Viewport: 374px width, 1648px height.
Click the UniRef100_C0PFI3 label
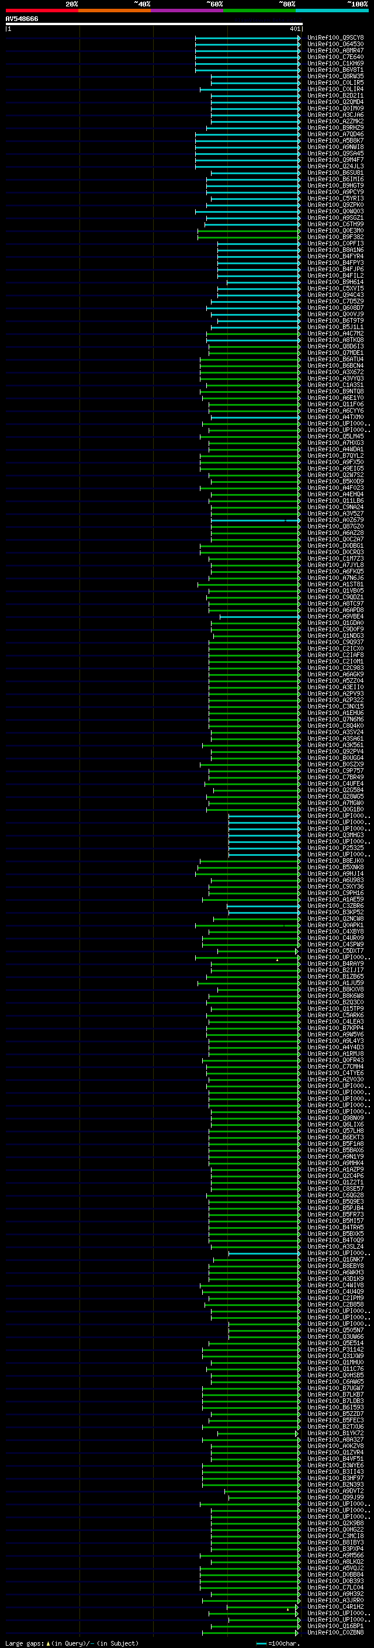point(335,243)
